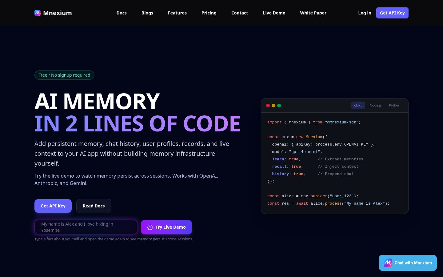Screen dimensions: 443x277
Task: Click the Mnexium icon in chat widget
Action: (388, 263)
